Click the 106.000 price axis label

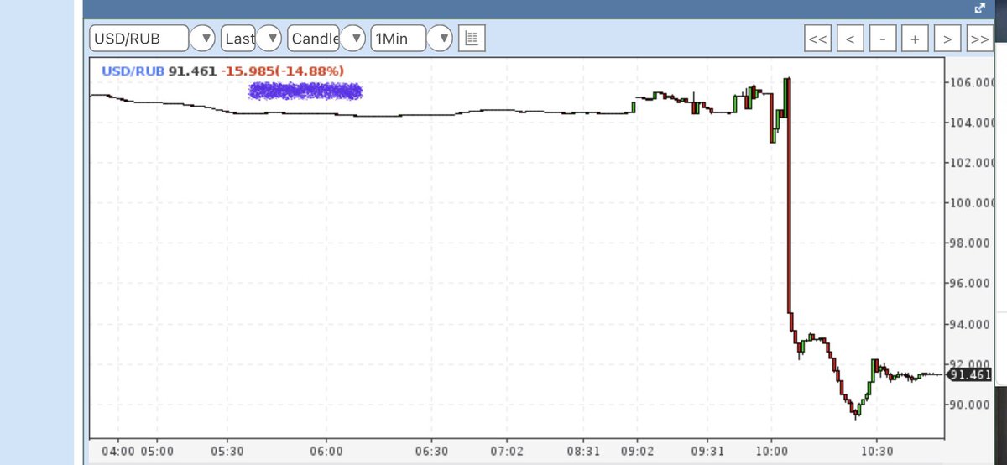click(x=973, y=82)
